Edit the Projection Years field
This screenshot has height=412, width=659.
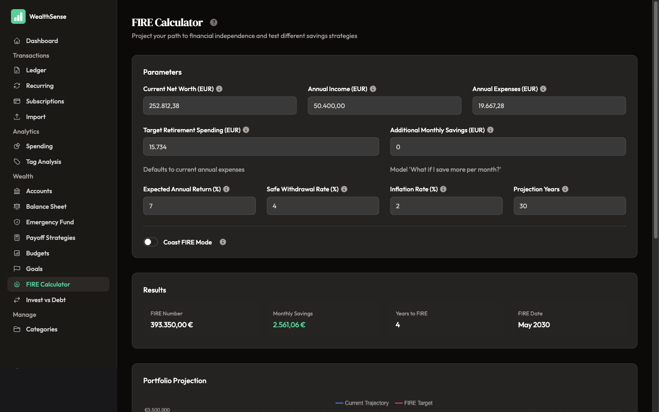tap(570, 206)
